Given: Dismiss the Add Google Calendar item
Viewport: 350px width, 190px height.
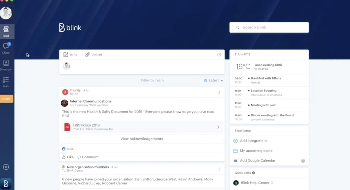Looking at the screenshot, I should (x=303, y=161).
